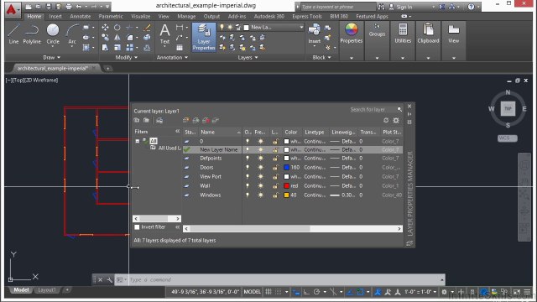This screenshot has width=537, height=302.
Task: Click the Delete Layer icon in layer manager
Action: click(x=206, y=120)
